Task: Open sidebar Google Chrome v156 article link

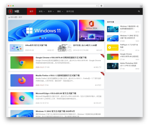Action: pyautogui.click(x=129, y=55)
